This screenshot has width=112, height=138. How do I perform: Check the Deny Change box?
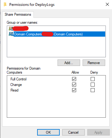pos(93,85)
